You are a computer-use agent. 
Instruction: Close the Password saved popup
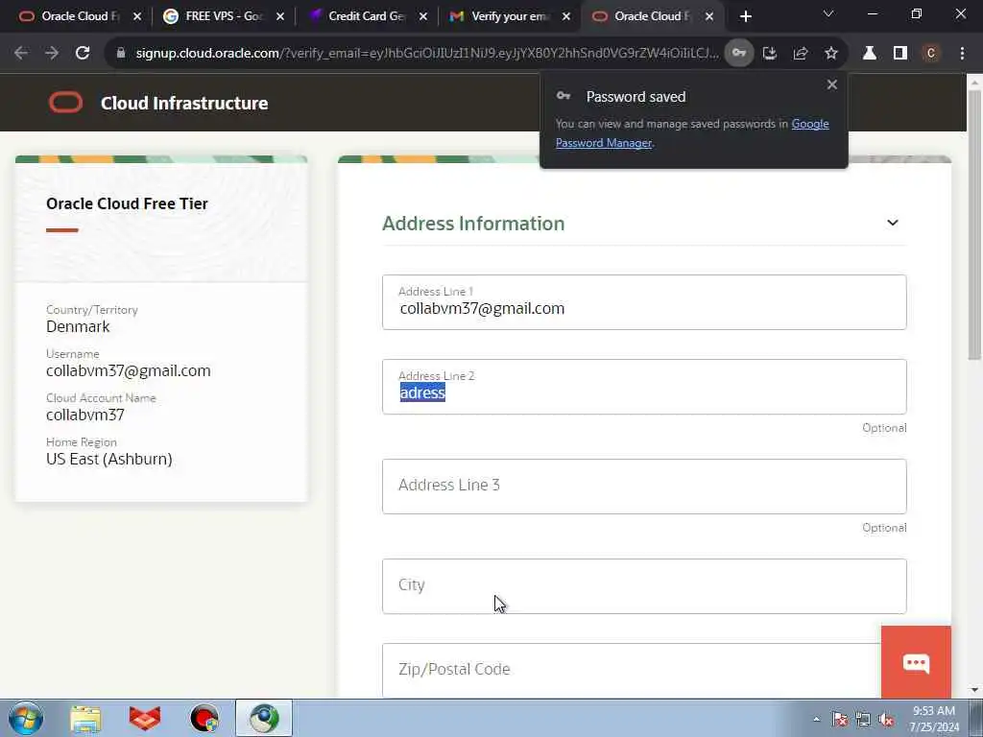[x=832, y=84]
